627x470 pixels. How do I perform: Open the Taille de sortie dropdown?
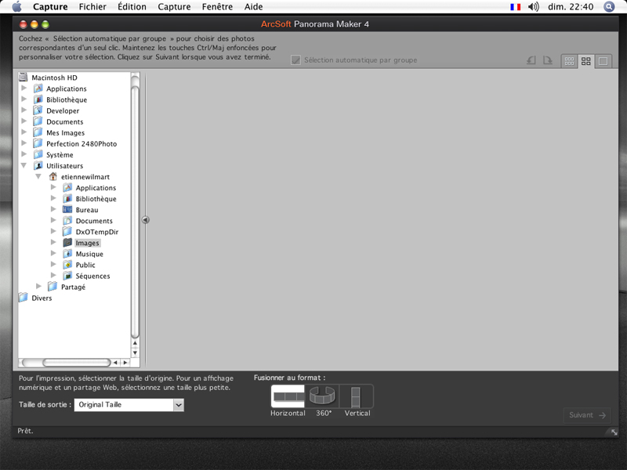(x=179, y=405)
